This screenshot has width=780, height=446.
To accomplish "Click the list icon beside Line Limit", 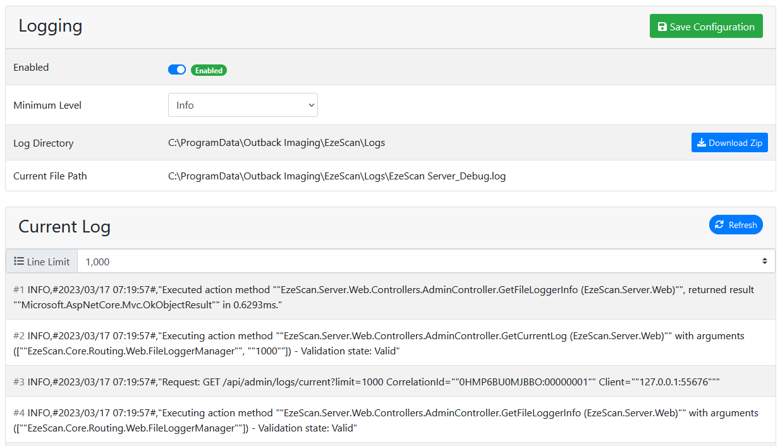I will (19, 261).
